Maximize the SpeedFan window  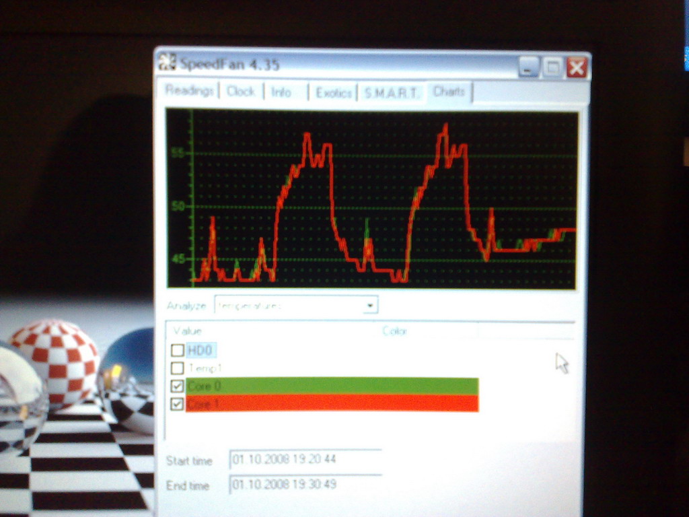click(552, 67)
